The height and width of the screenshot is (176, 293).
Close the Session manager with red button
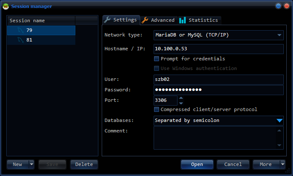pyautogui.click(x=287, y=6)
